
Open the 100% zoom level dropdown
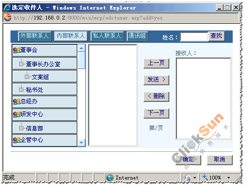(228, 178)
